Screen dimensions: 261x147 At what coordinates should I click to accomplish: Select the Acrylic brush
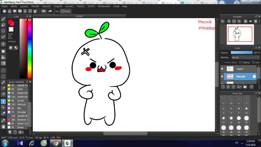pos(18,101)
